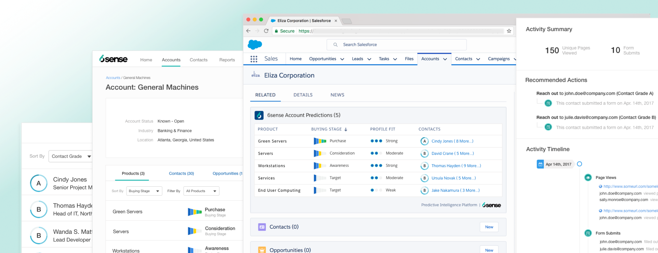Expand the Opportunities nav chevron
The image size is (658, 253).
click(342, 59)
